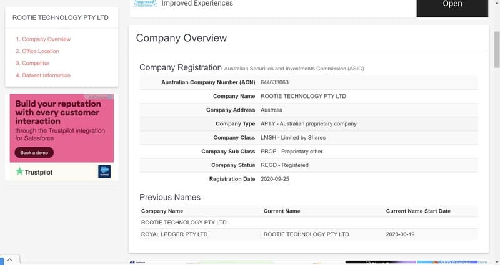Click the Company Overview heading
The height and width of the screenshot is (265, 500).
click(181, 38)
